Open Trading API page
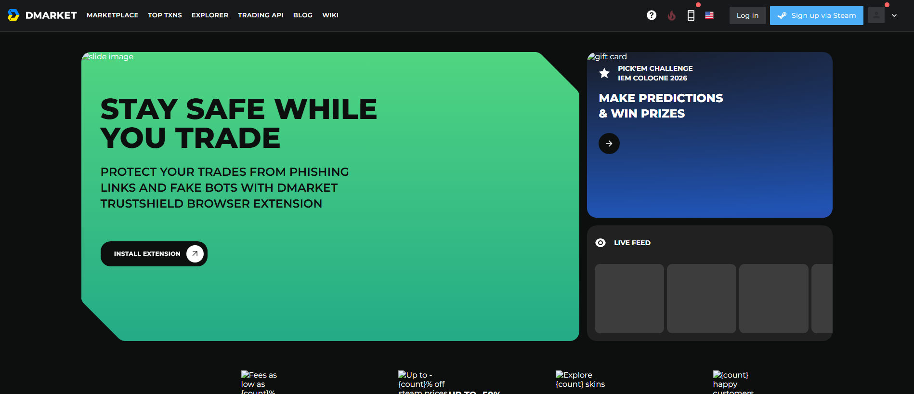The width and height of the screenshot is (914, 394). (x=261, y=15)
